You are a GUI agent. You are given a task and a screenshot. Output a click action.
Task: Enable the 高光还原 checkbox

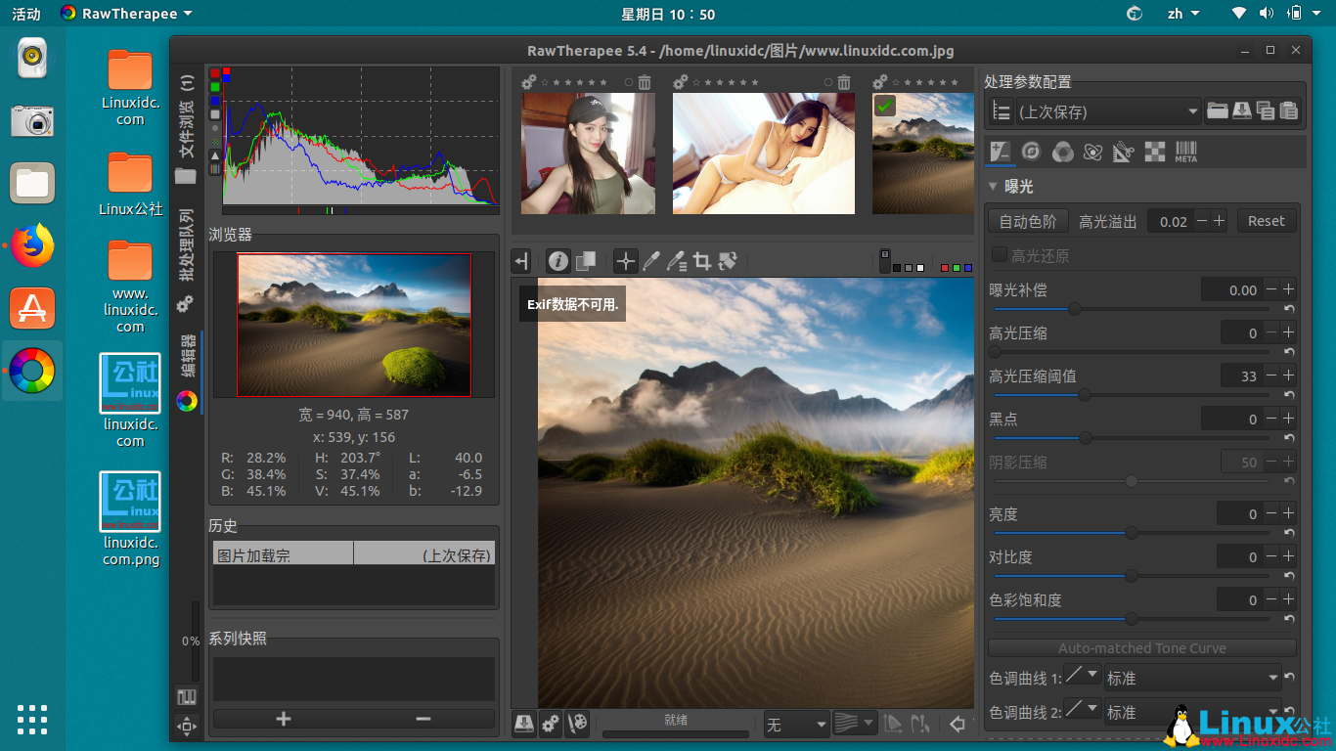point(1000,255)
